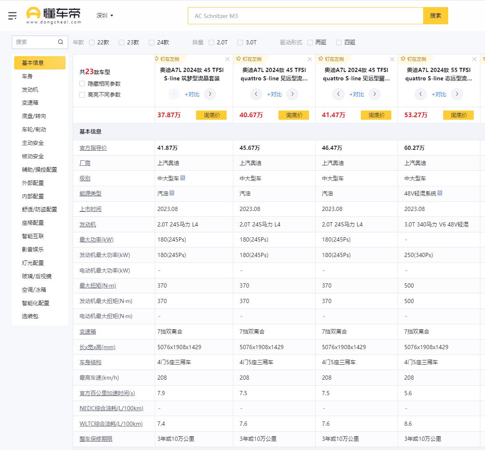Click info icon beside 中大型车 in first column
485x450 pixels.
pos(183,178)
